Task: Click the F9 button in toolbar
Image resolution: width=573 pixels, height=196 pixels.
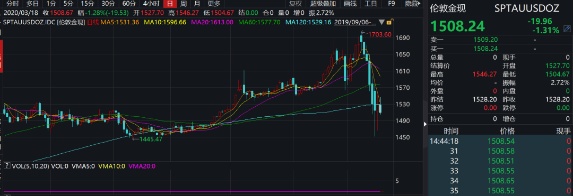Action: point(392,4)
